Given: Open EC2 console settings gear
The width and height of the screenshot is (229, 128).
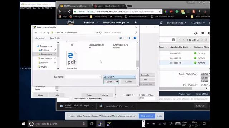Looking at the screenshot, I should [203, 33].
